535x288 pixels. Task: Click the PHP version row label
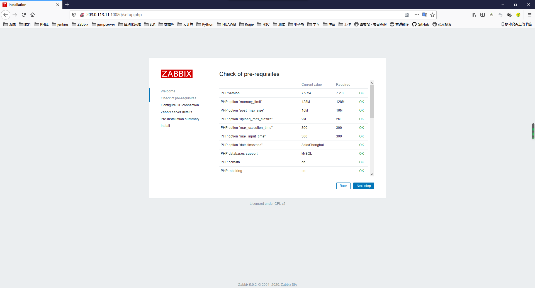tap(230, 93)
